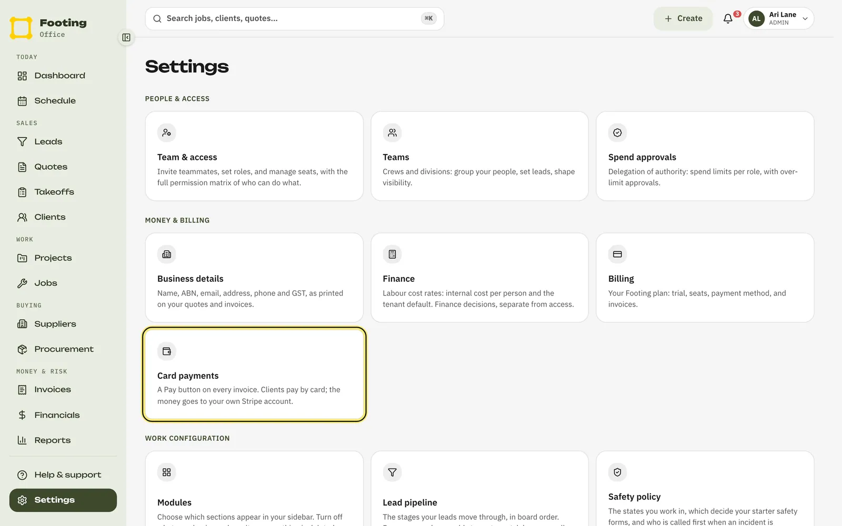
Task: Click the Spend approvals check icon
Action: click(x=617, y=133)
